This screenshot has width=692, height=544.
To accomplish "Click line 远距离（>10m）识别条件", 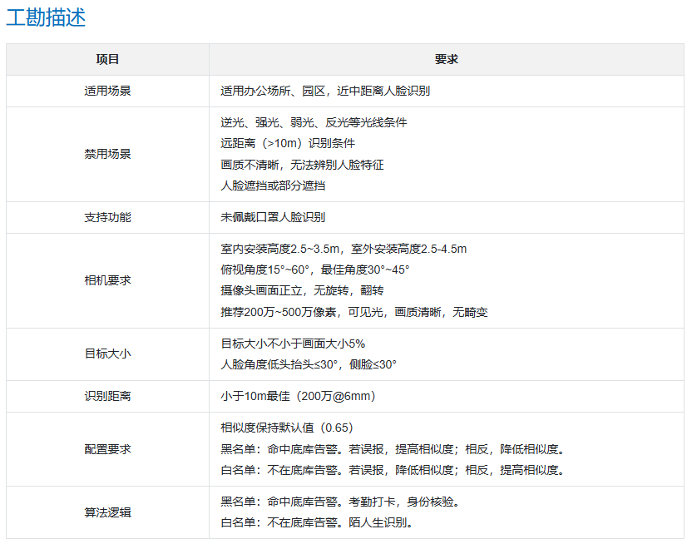I will (x=288, y=143).
